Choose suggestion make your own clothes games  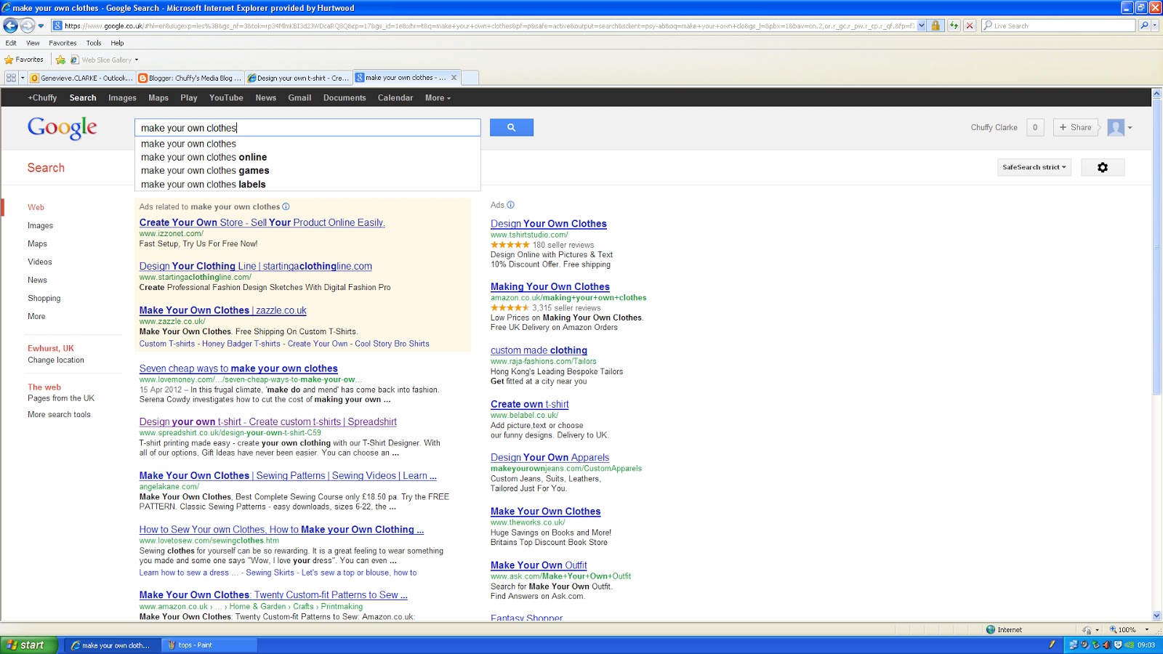205,171
